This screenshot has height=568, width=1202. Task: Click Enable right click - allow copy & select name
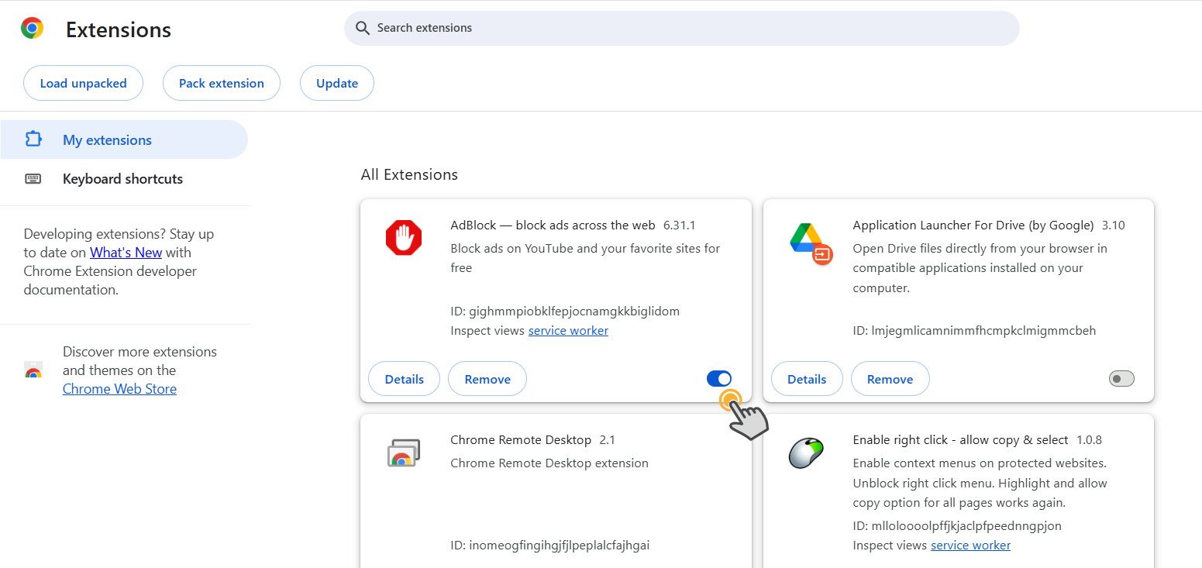[x=960, y=440]
